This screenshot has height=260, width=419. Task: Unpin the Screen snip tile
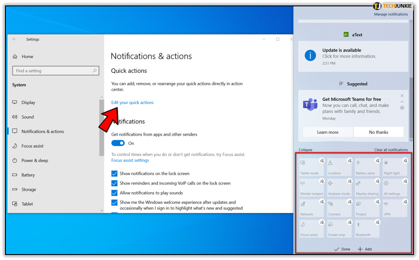point(349,222)
